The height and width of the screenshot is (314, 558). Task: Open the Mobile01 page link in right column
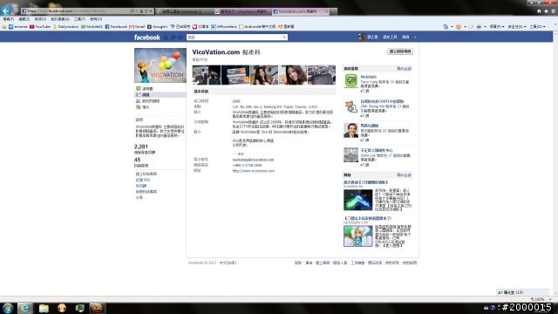(x=368, y=77)
